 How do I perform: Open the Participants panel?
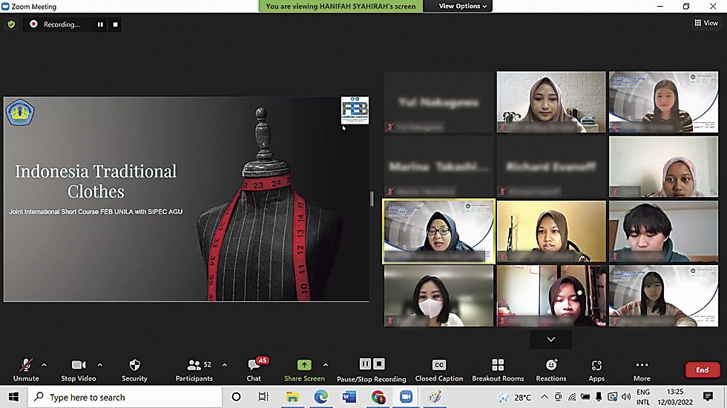tap(194, 370)
